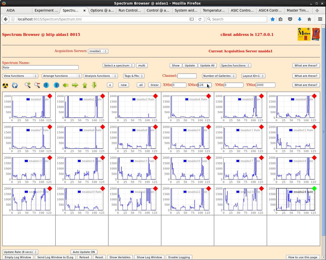The width and height of the screenshot is (326, 260).
Task: Click the bookmark star icon
Action: [273, 19]
